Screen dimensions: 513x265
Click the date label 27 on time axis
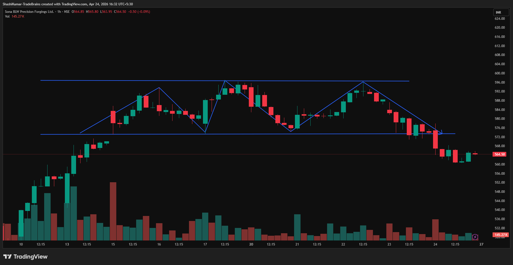click(481, 244)
